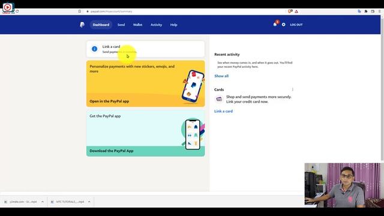Click the translate icon in the browser toolbar

359,11
